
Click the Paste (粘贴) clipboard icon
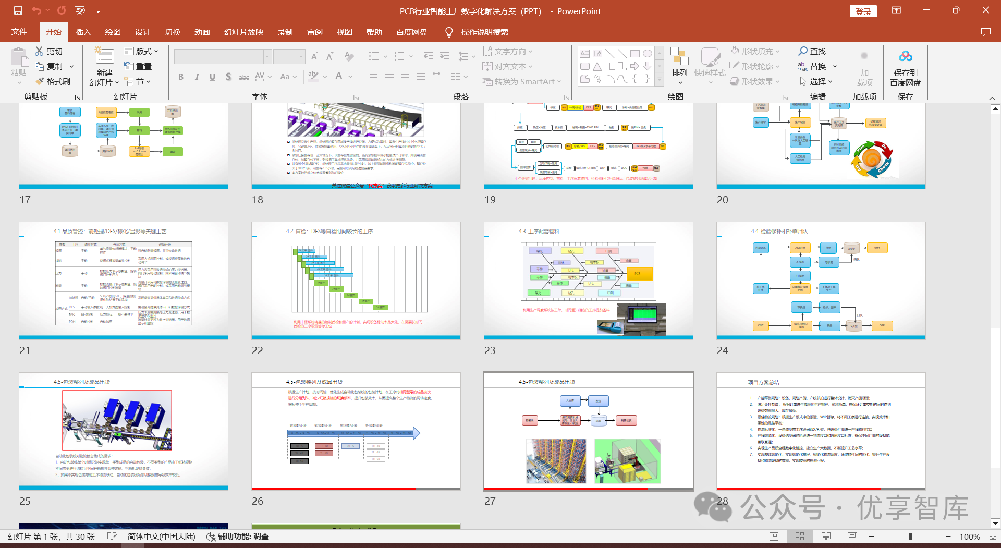click(19, 56)
